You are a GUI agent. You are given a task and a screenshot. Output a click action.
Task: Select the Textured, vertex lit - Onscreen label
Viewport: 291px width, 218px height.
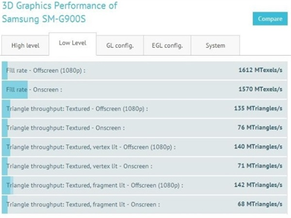pyautogui.click(x=79, y=166)
